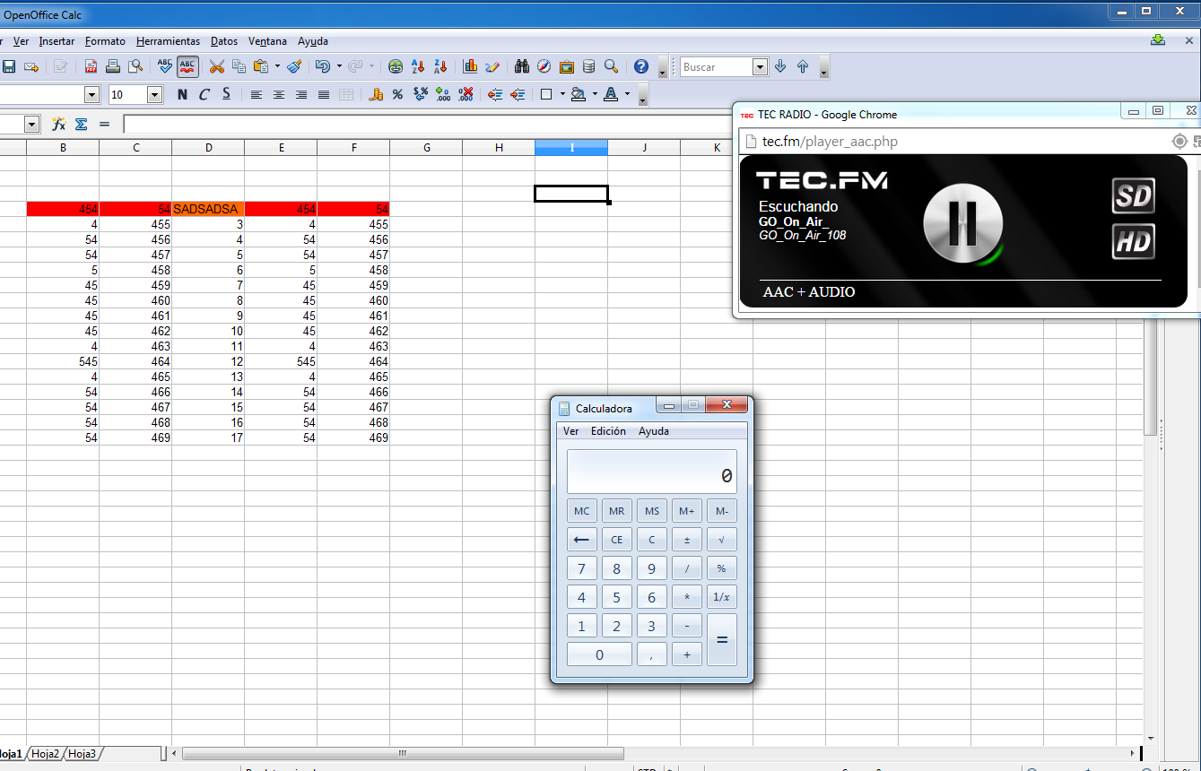The height and width of the screenshot is (771, 1201).
Task: Select the Format Paintbrush tool
Action: pos(294,66)
